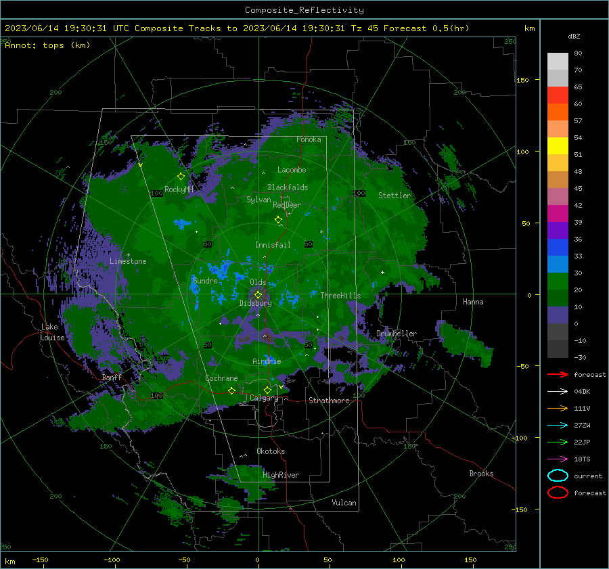
Task: Click the dBZ legend heading
Action: coord(574,36)
